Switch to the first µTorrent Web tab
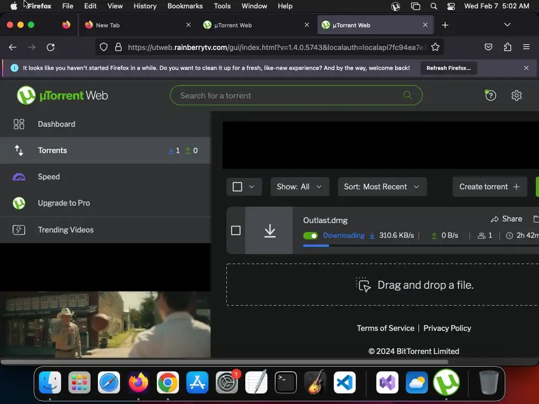 [x=256, y=25]
